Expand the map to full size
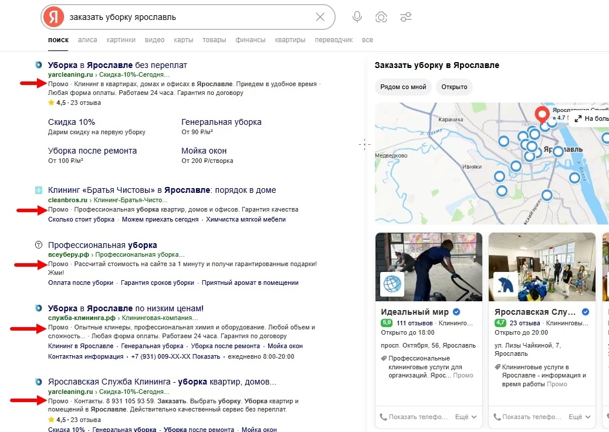 point(590,119)
